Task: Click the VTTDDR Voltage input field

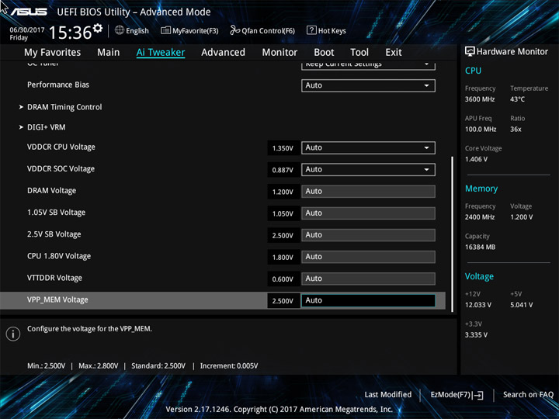Action: (x=368, y=279)
